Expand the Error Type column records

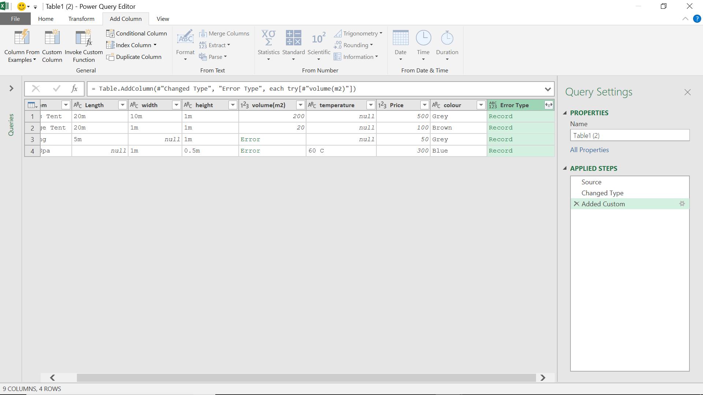pyautogui.click(x=548, y=105)
